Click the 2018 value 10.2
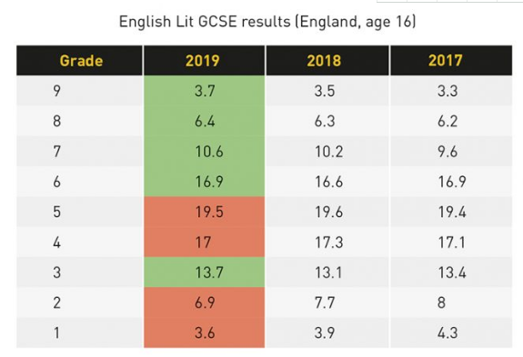This screenshot has width=523, height=357. coord(329,152)
